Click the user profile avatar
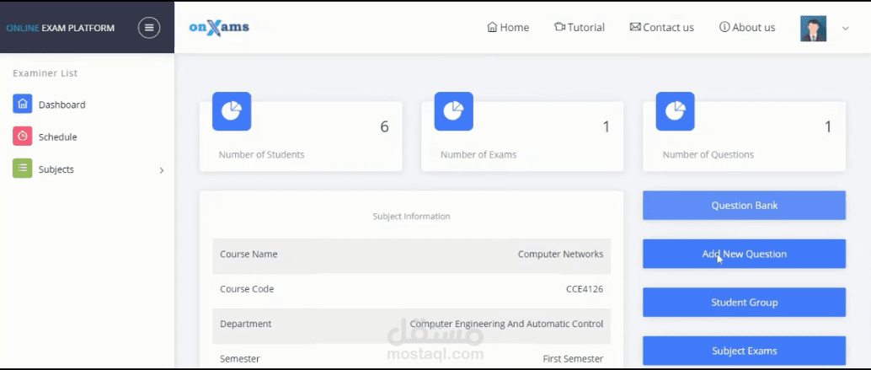Image resolution: width=871 pixels, height=370 pixels. pyautogui.click(x=813, y=28)
